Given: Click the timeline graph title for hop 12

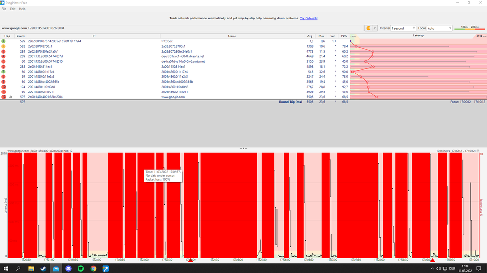Looking at the screenshot, I should coord(40,151).
